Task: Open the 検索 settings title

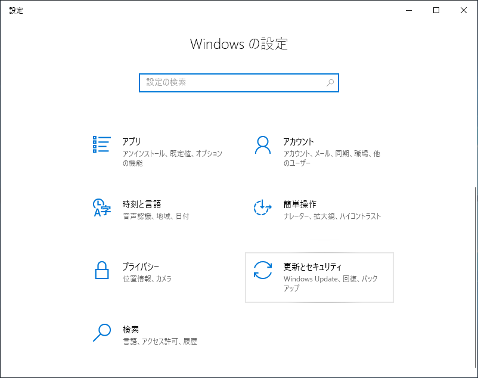Action: [x=131, y=329]
